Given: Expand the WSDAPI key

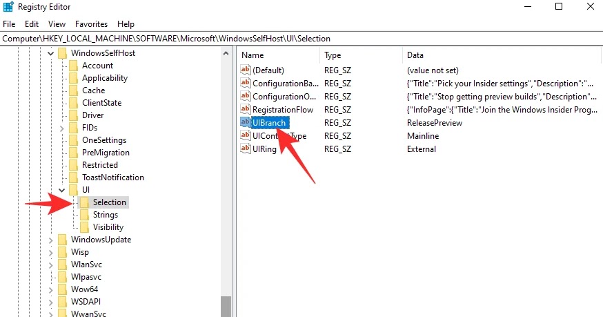Looking at the screenshot, I should pyautogui.click(x=51, y=302).
